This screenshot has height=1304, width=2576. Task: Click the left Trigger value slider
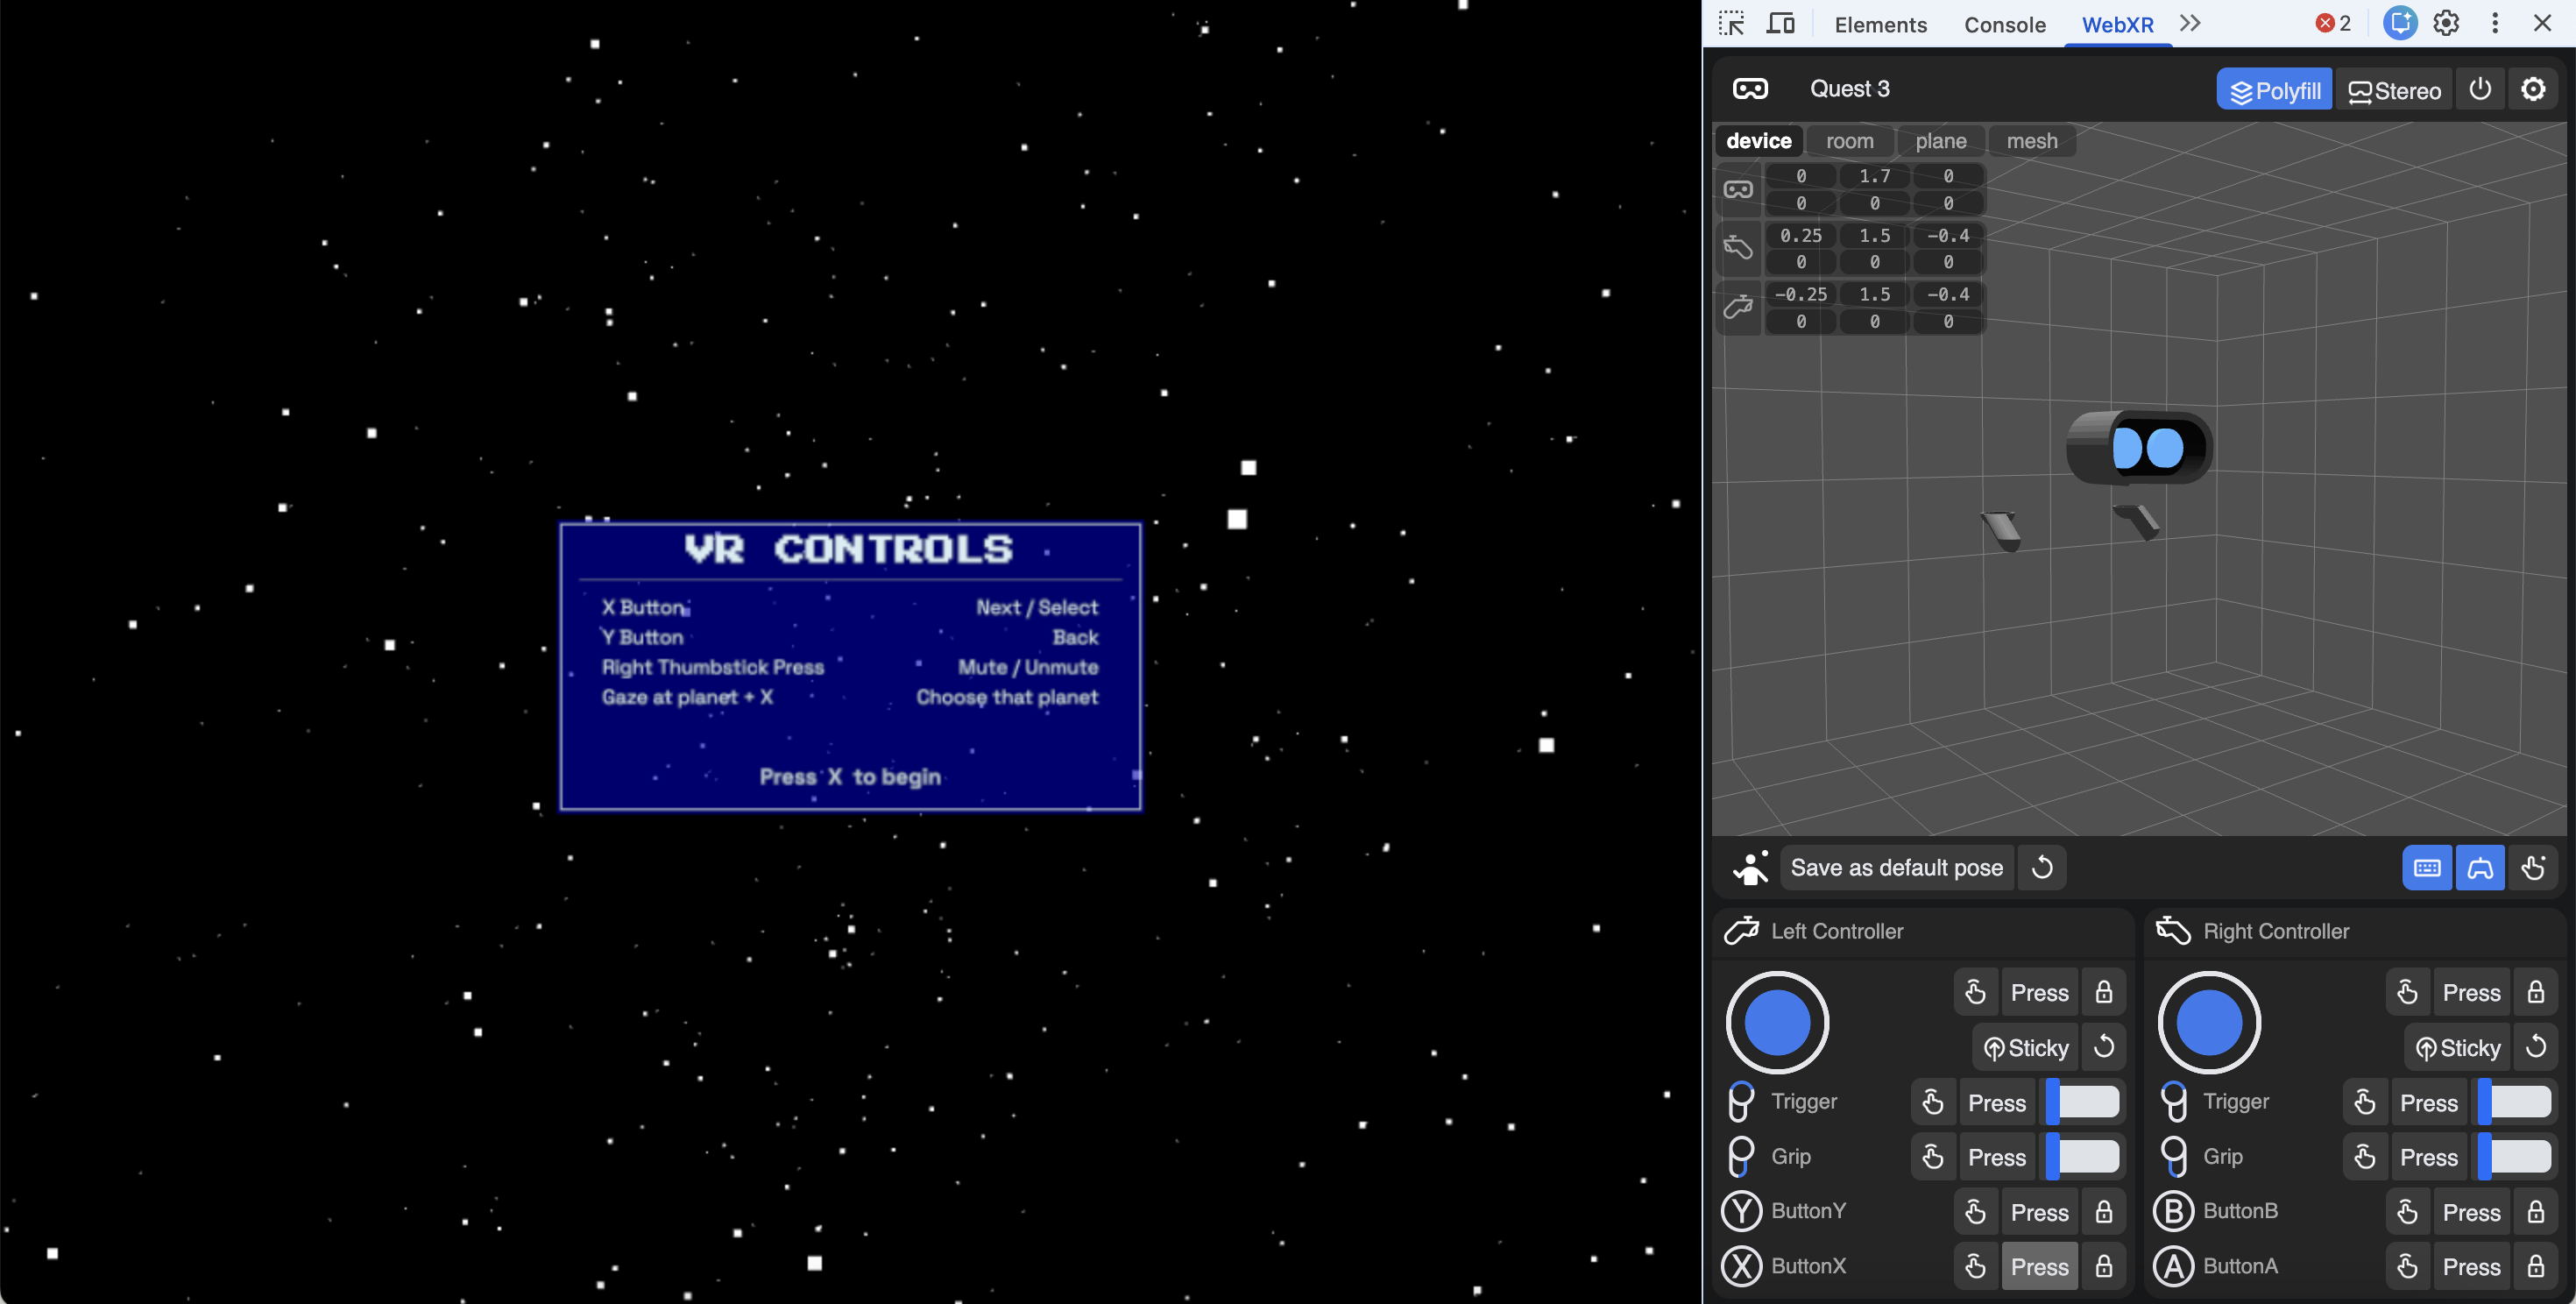[2084, 1102]
